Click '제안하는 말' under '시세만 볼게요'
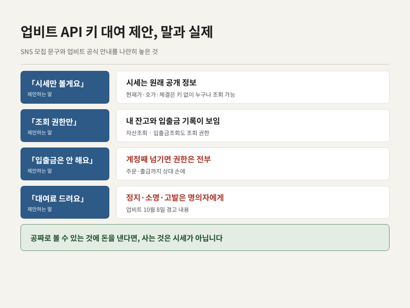Screen dimensions: 410x308 pyautogui.click(x=40, y=94)
